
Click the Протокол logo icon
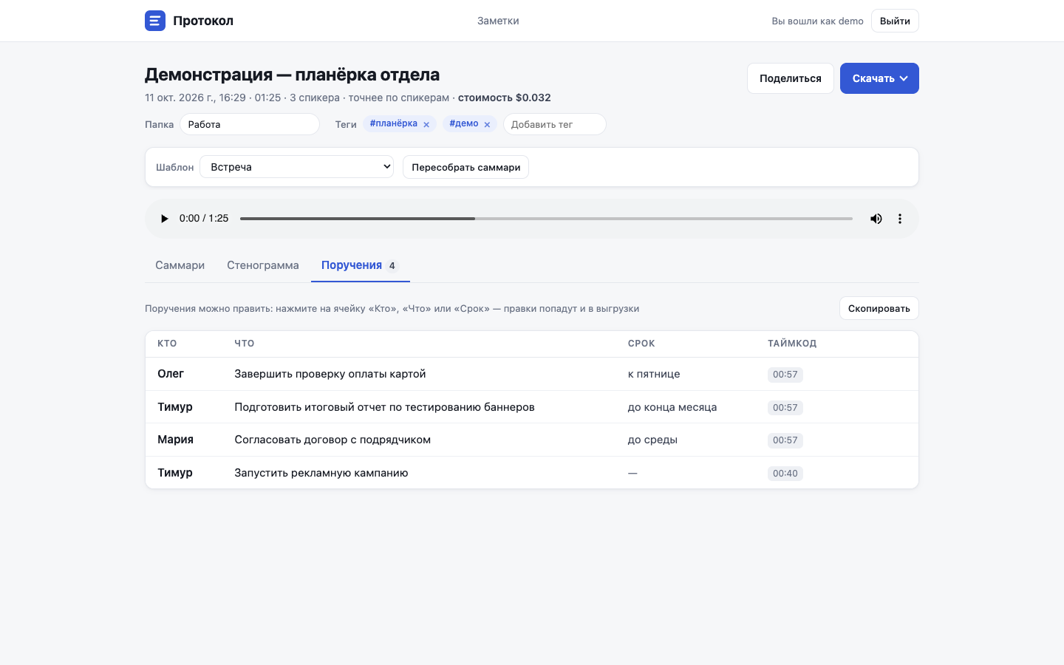point(155,21)
